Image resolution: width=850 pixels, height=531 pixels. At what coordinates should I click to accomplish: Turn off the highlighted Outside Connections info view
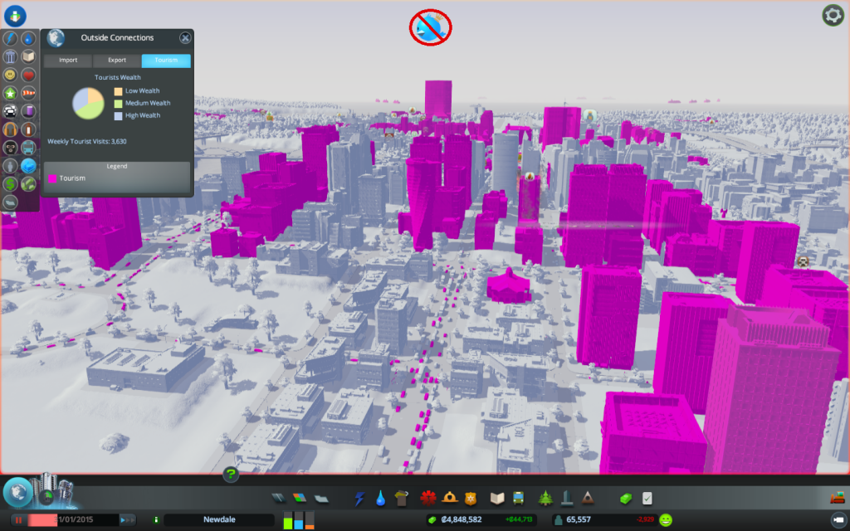coord(28,166)
